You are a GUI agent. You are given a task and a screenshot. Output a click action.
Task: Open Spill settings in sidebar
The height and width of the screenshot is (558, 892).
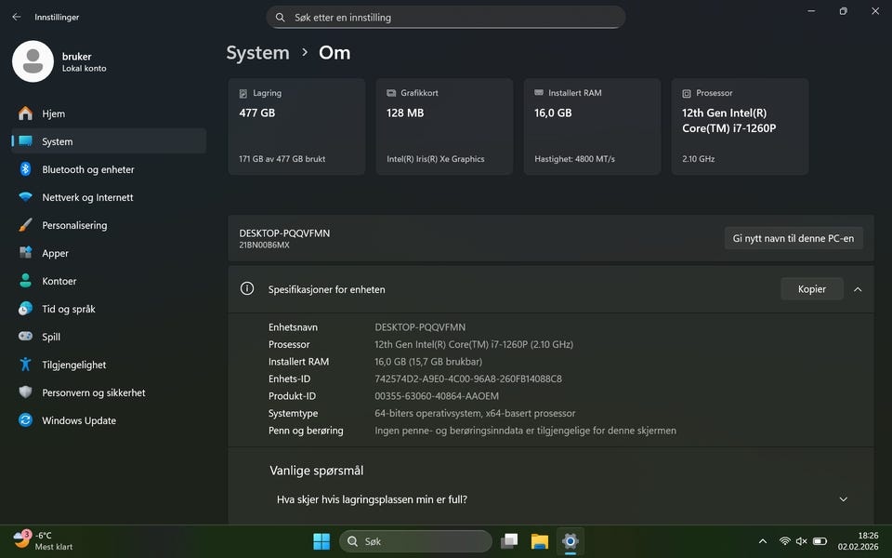(x=109, y=337)
